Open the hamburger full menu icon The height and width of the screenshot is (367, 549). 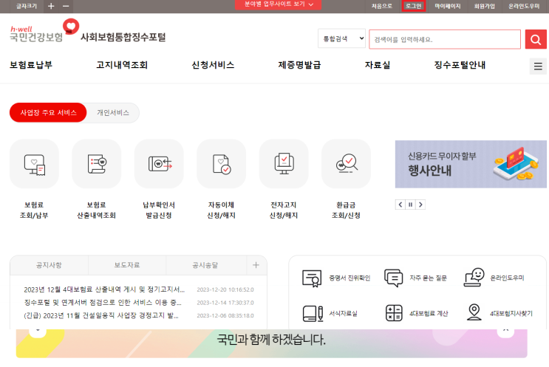click(538, 66)
